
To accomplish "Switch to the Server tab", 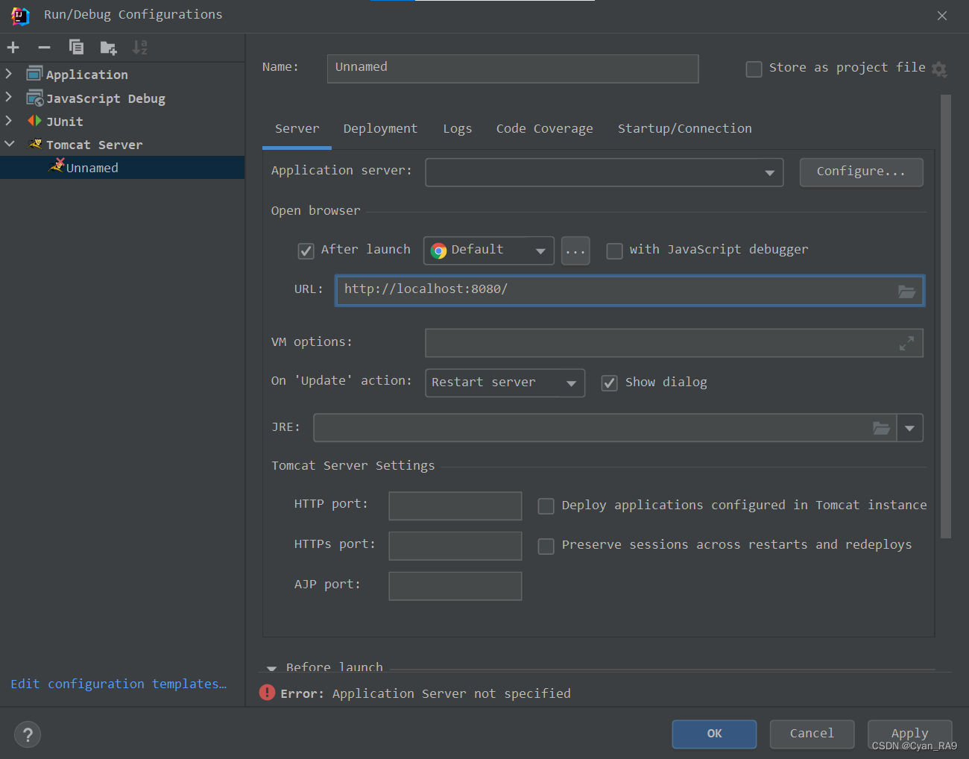I will point(297,129).
